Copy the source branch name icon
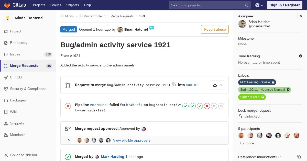307x161 pixels. (174, 84)
